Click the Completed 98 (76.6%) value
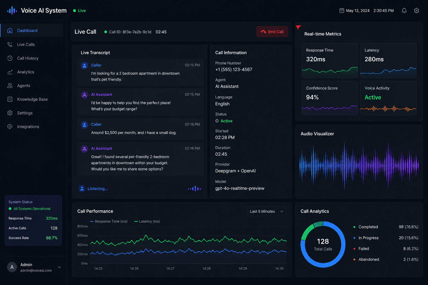Image resolution: width=428 pixels, height=285 pixels. 408,227
